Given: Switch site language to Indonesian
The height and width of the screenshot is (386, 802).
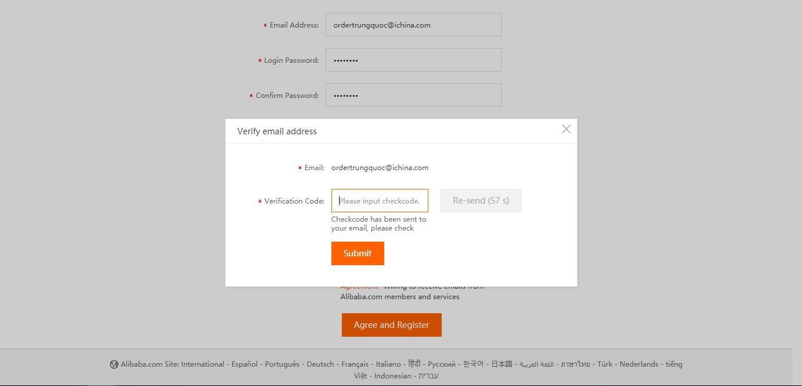Looking at the screenshot, I should pos(392,376).
